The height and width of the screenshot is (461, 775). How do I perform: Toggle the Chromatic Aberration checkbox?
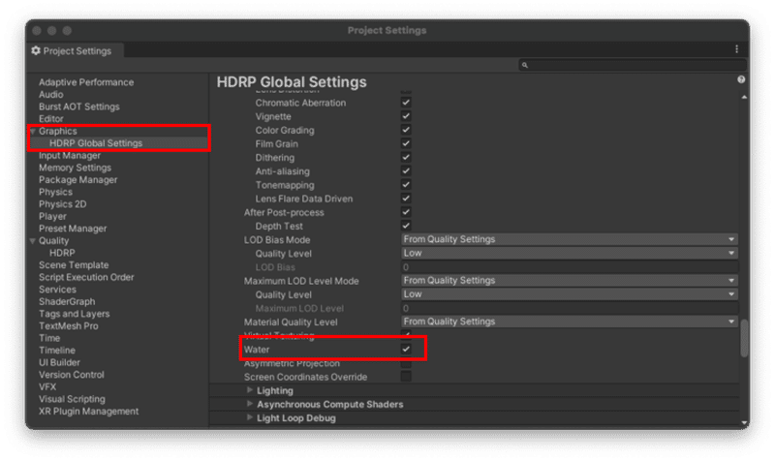406,103
